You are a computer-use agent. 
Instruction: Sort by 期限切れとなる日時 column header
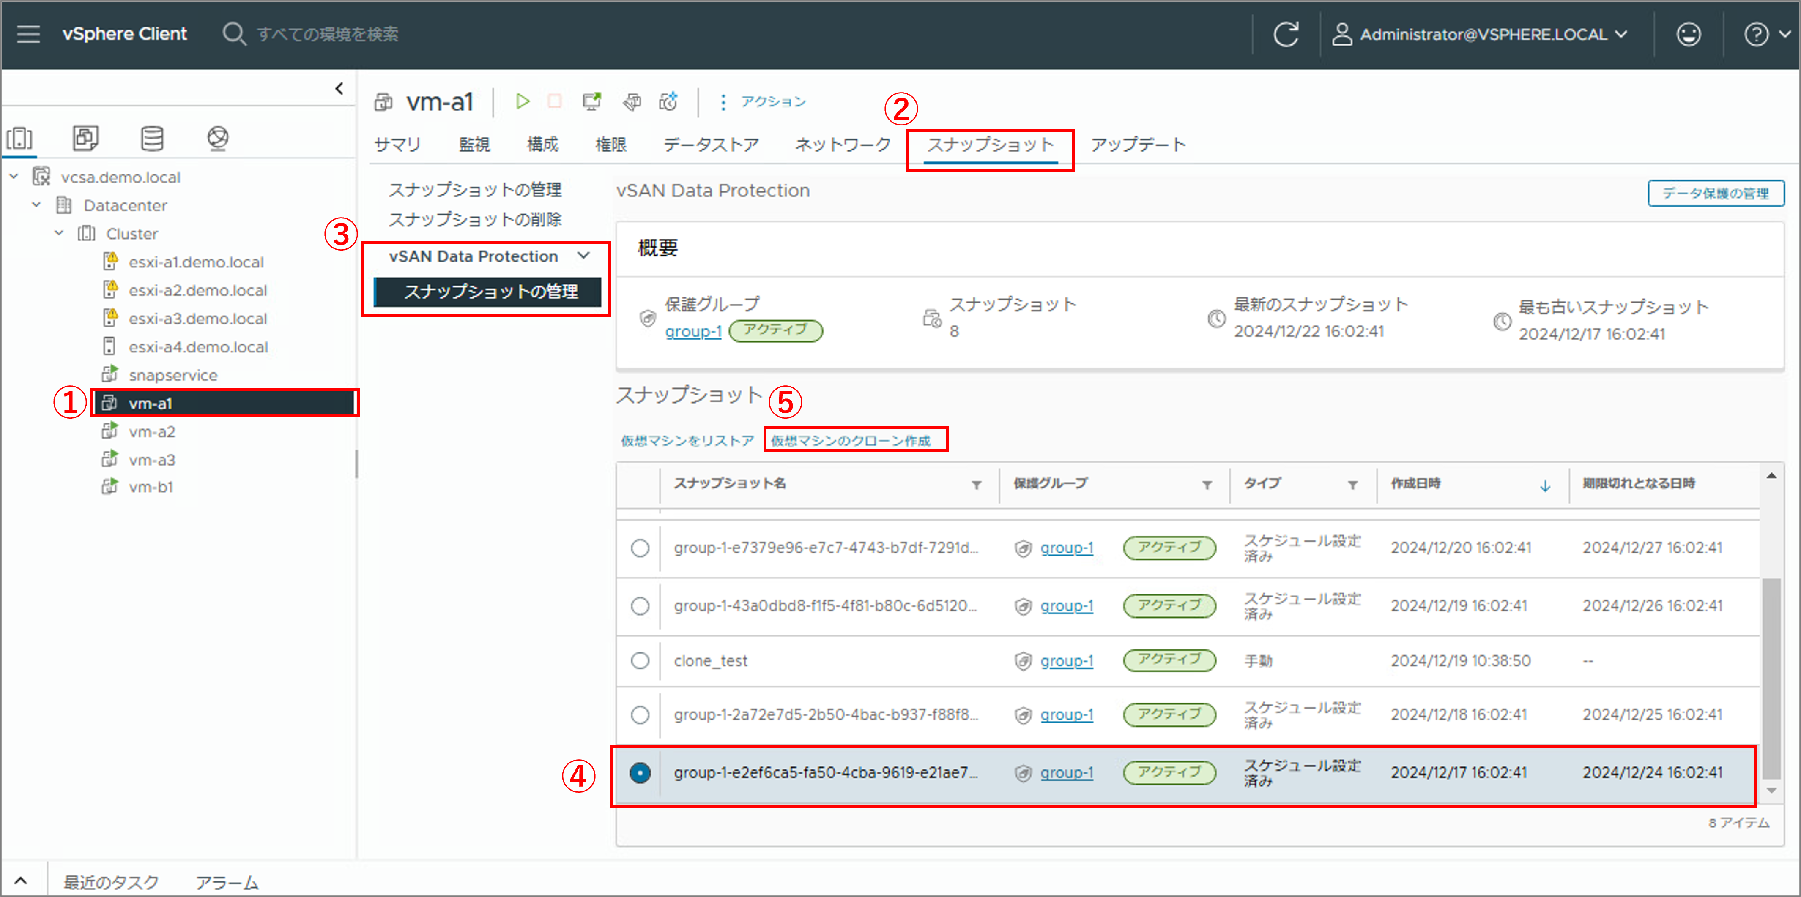point(1638,483)
